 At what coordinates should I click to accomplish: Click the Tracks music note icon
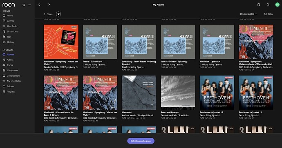coord(4,65)
